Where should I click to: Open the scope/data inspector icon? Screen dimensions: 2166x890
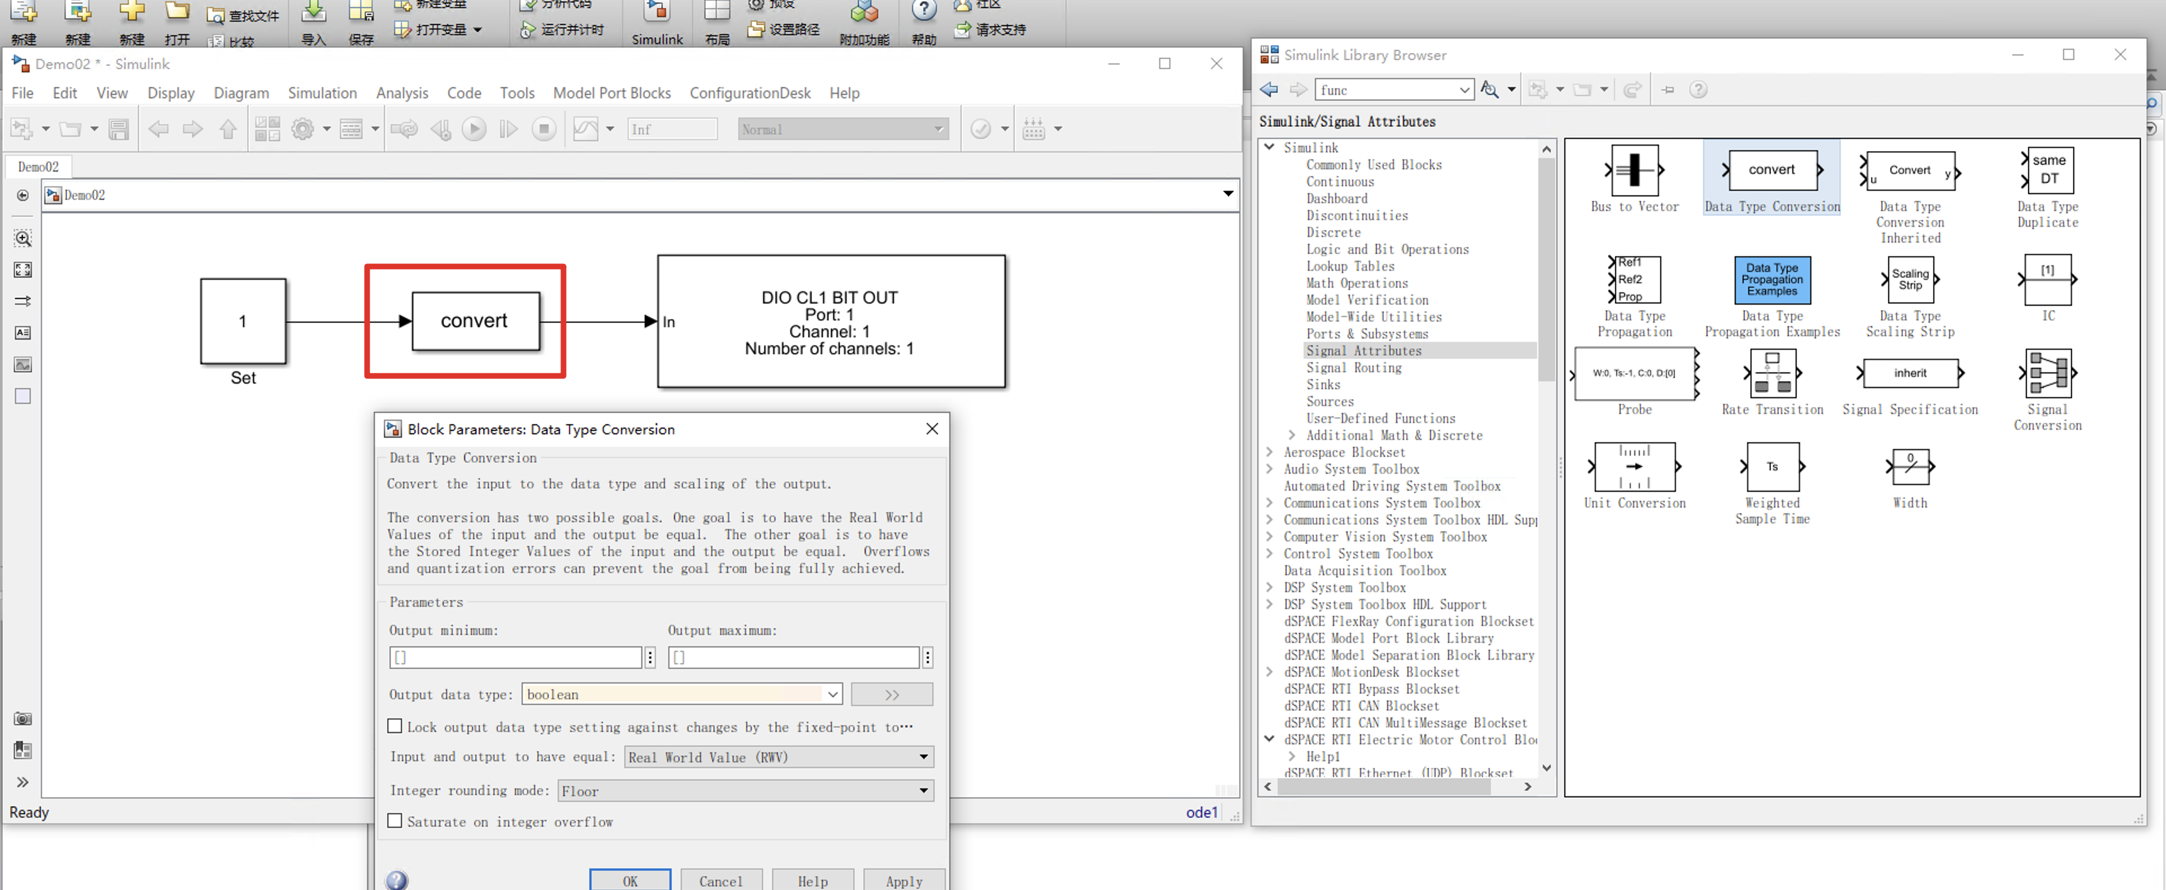tap(586, 129)
